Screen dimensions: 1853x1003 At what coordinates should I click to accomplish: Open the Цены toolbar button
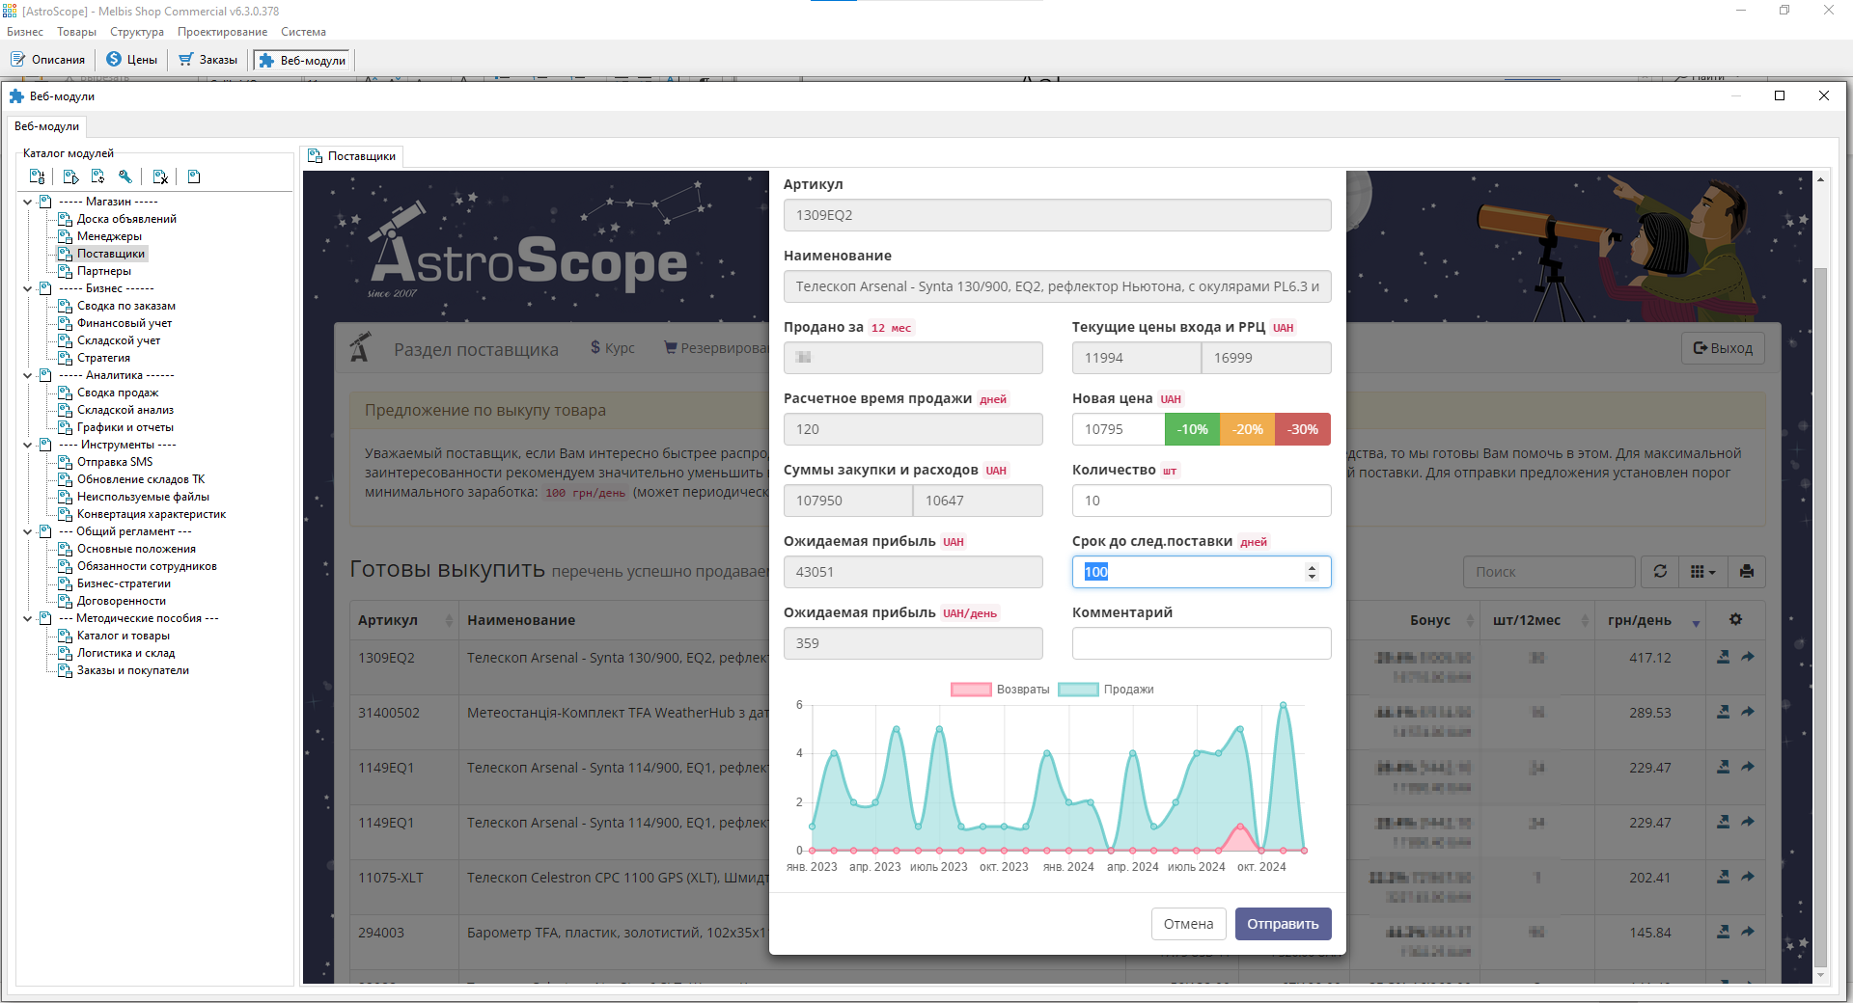(132, 60)
